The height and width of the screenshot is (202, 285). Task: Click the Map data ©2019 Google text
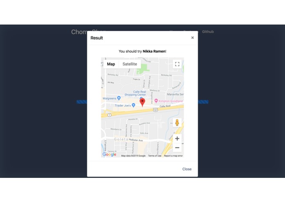point(133,156)
